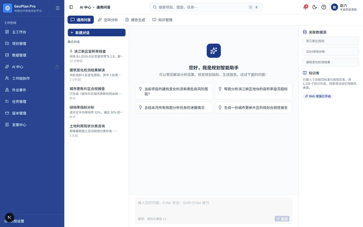Viewport: 363px width, 227px height.
Task: Collapse sidebar using icon beside GeoPlan Pro title
Action: (x=58, y=8)
